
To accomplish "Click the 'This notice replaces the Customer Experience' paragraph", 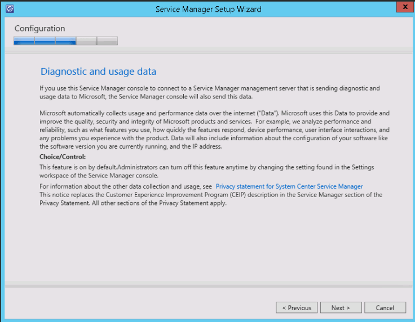I will pyautogui.click(x=211, y=199).
